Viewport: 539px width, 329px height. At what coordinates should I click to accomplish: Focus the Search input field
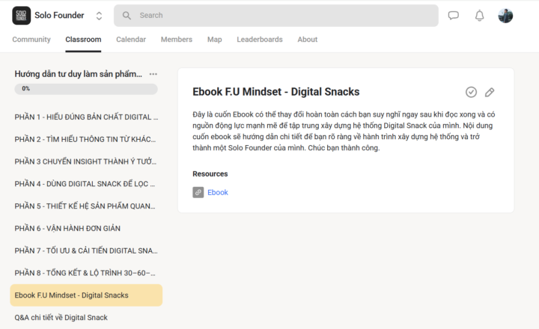pos(276,16)
